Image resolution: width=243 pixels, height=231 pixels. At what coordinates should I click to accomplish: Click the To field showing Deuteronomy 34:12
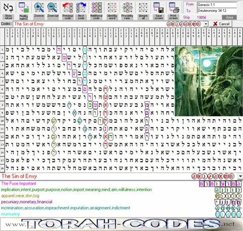(217, 11)
